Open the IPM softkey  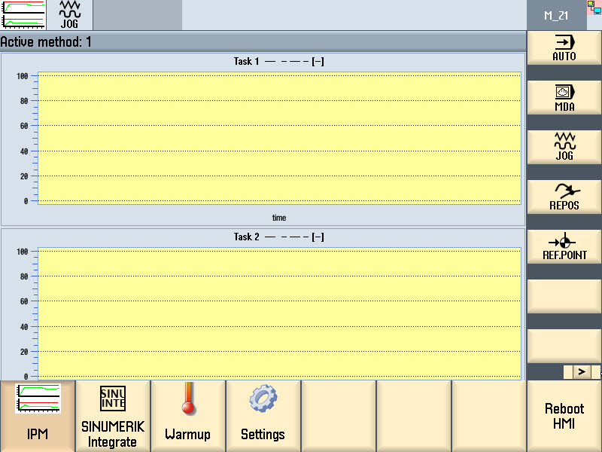(37, 417)
